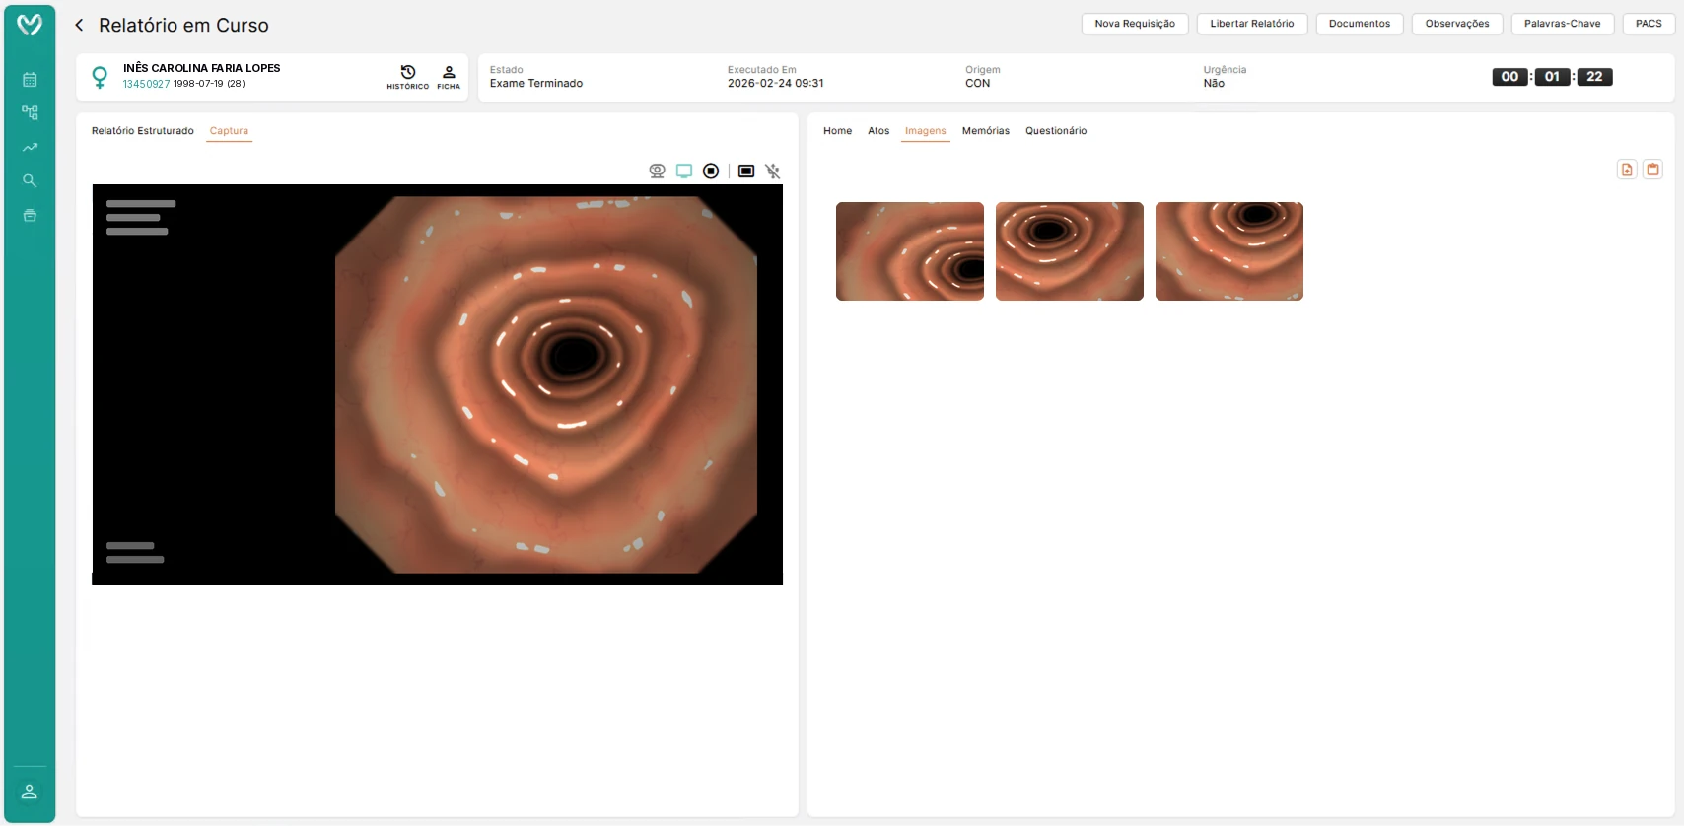Open the search icon in the sidebar
The width and height of the screenshot is (1684, 826).
click(x=30, y=181)
